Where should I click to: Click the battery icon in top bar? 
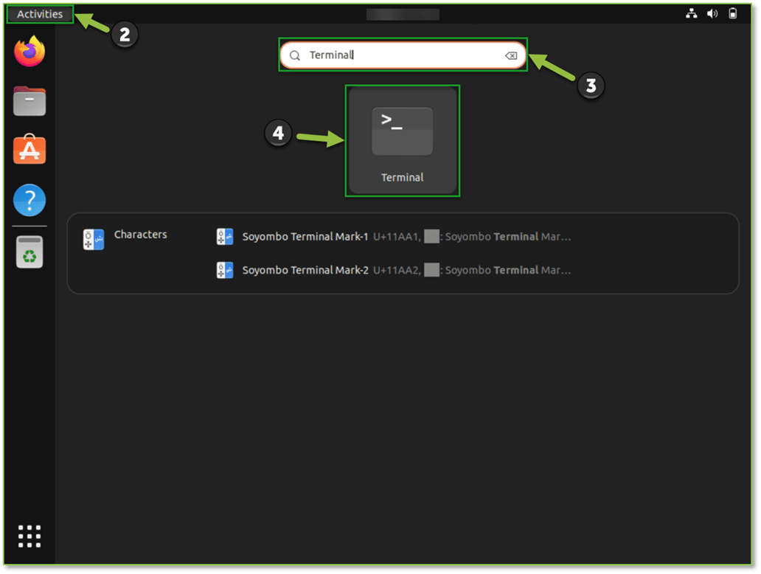(x=733, y=13)
